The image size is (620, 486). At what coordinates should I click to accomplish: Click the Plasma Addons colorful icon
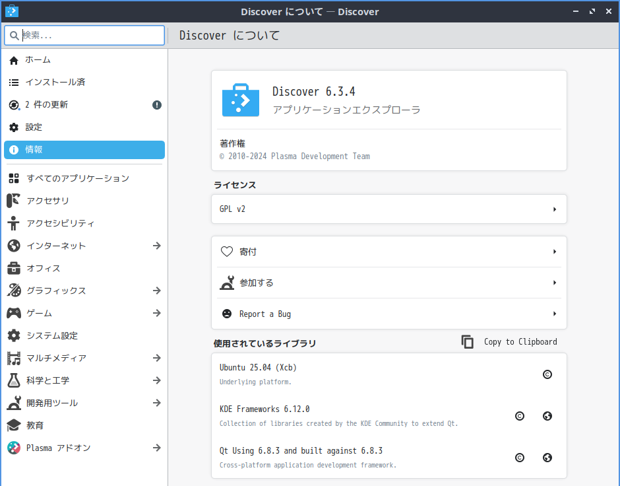click(14, 448)
